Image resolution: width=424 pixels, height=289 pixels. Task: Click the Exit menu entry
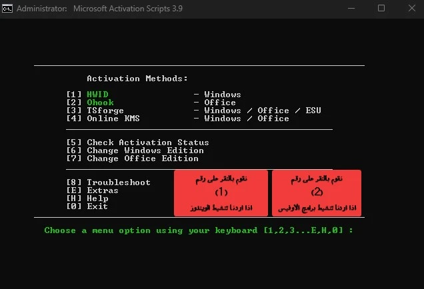(97, 206)
